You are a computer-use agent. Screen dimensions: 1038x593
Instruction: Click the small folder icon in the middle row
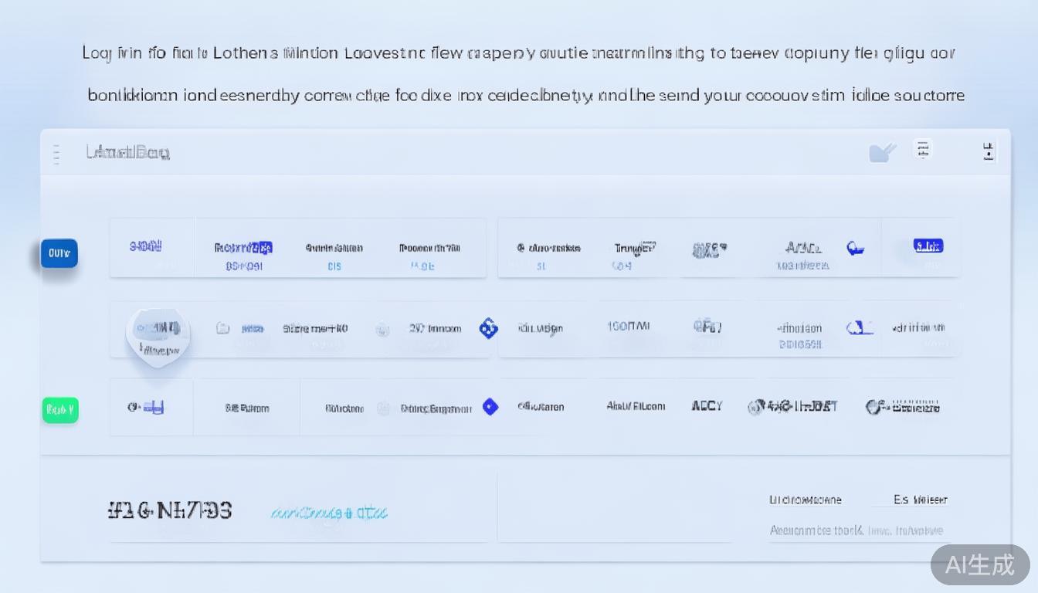[222, 328]
